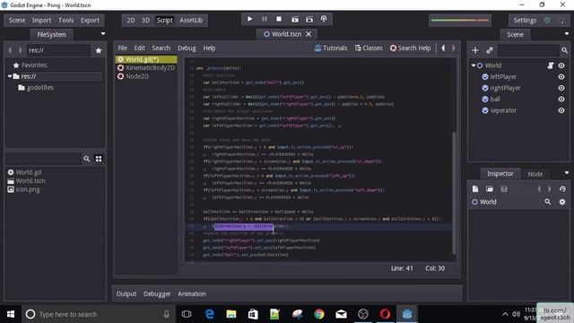Hide the rightPlayer node

point(561,88)
